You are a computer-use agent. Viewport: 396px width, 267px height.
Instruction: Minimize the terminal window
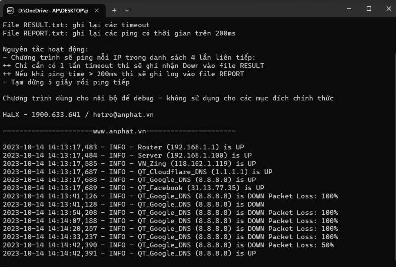pos(349,9)
